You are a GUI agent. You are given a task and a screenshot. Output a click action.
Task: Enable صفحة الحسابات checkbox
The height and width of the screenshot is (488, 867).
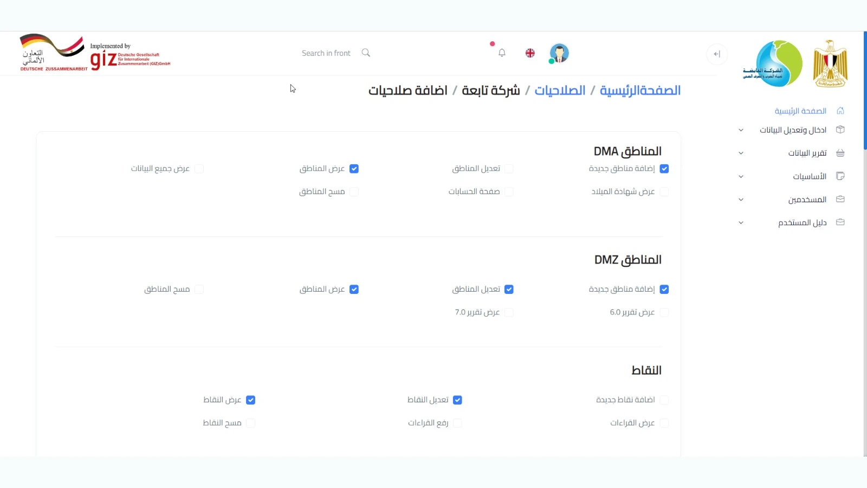[509, 191]
